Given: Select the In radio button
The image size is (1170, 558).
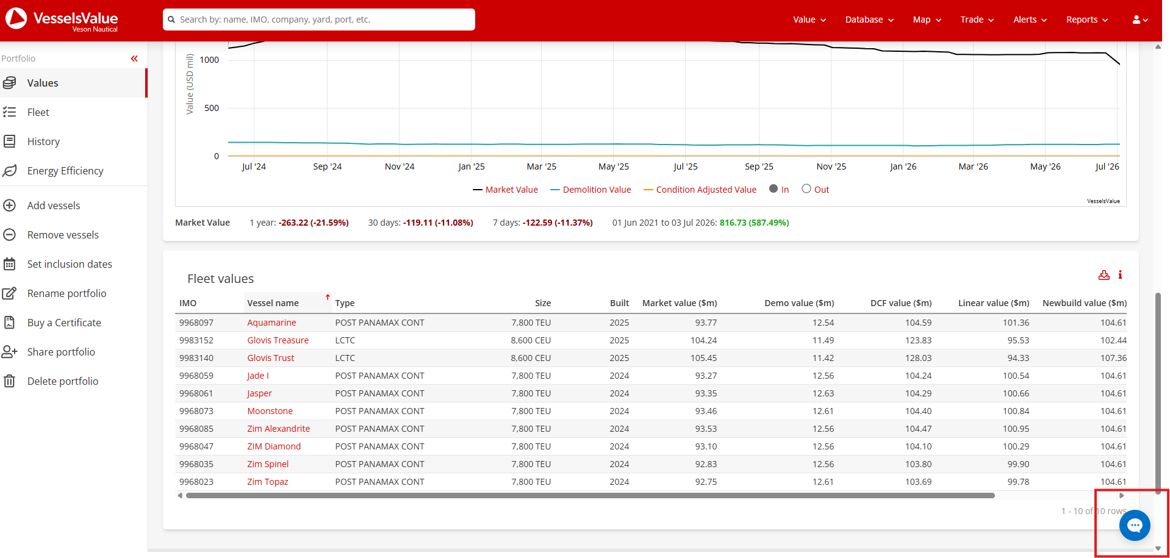Looking at the screenshot, I should [773, 189].
